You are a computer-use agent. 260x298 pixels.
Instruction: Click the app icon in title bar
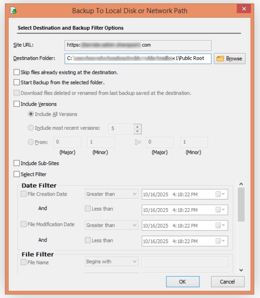[14, 10]
